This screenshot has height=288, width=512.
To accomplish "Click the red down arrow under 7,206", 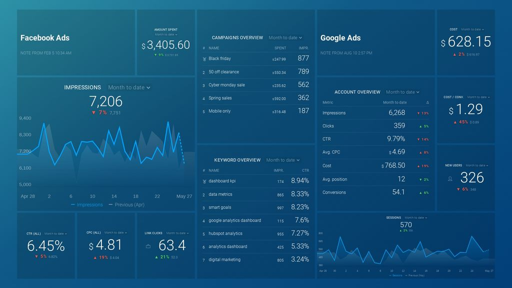I will pyautogui.click(x=93, y=112).
